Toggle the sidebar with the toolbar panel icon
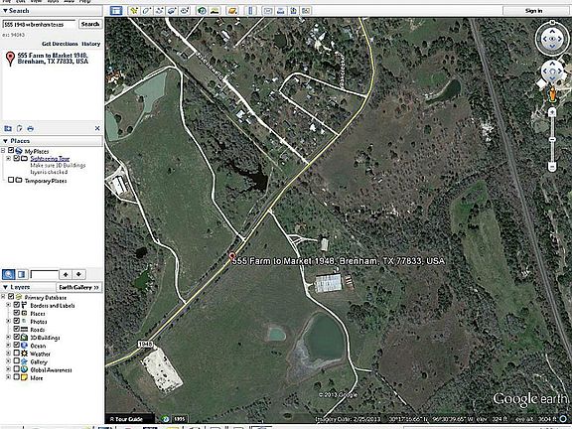 [116, 11]
